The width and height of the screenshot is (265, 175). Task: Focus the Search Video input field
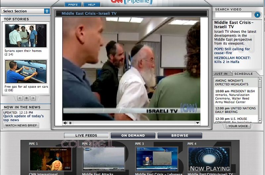click(x=233, y=15)
